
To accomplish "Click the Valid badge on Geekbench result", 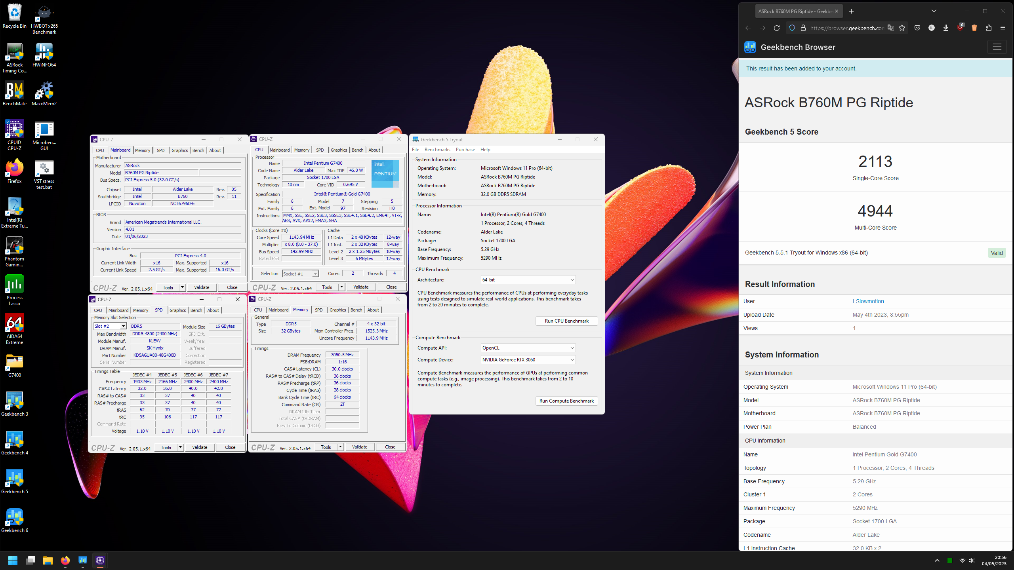I will [997, 253].
